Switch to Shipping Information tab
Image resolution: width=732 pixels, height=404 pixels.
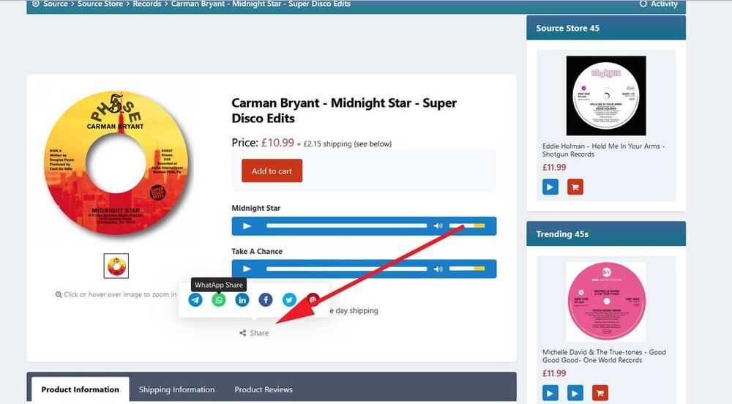click(x=176, y=389)
